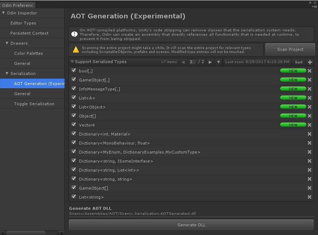Image resolution: width=318 pixels, height=235 pixels.
Task: Collapse the Serialization tree section
Action: coord(7,73)
